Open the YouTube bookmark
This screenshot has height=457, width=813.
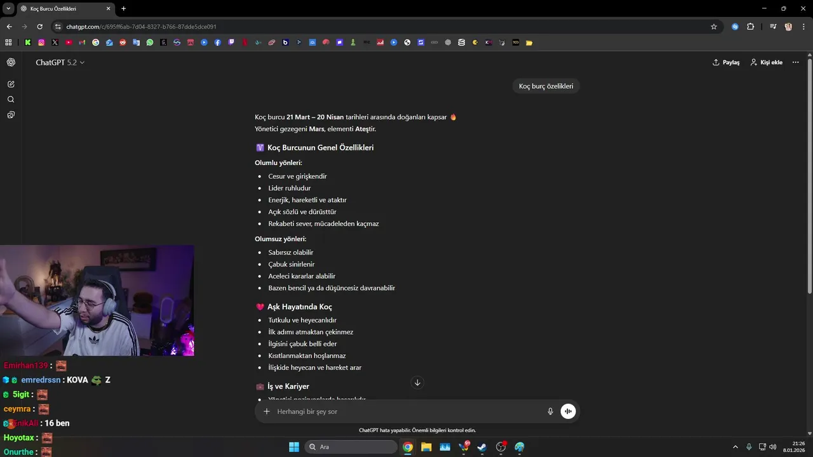tap(69, 43)
